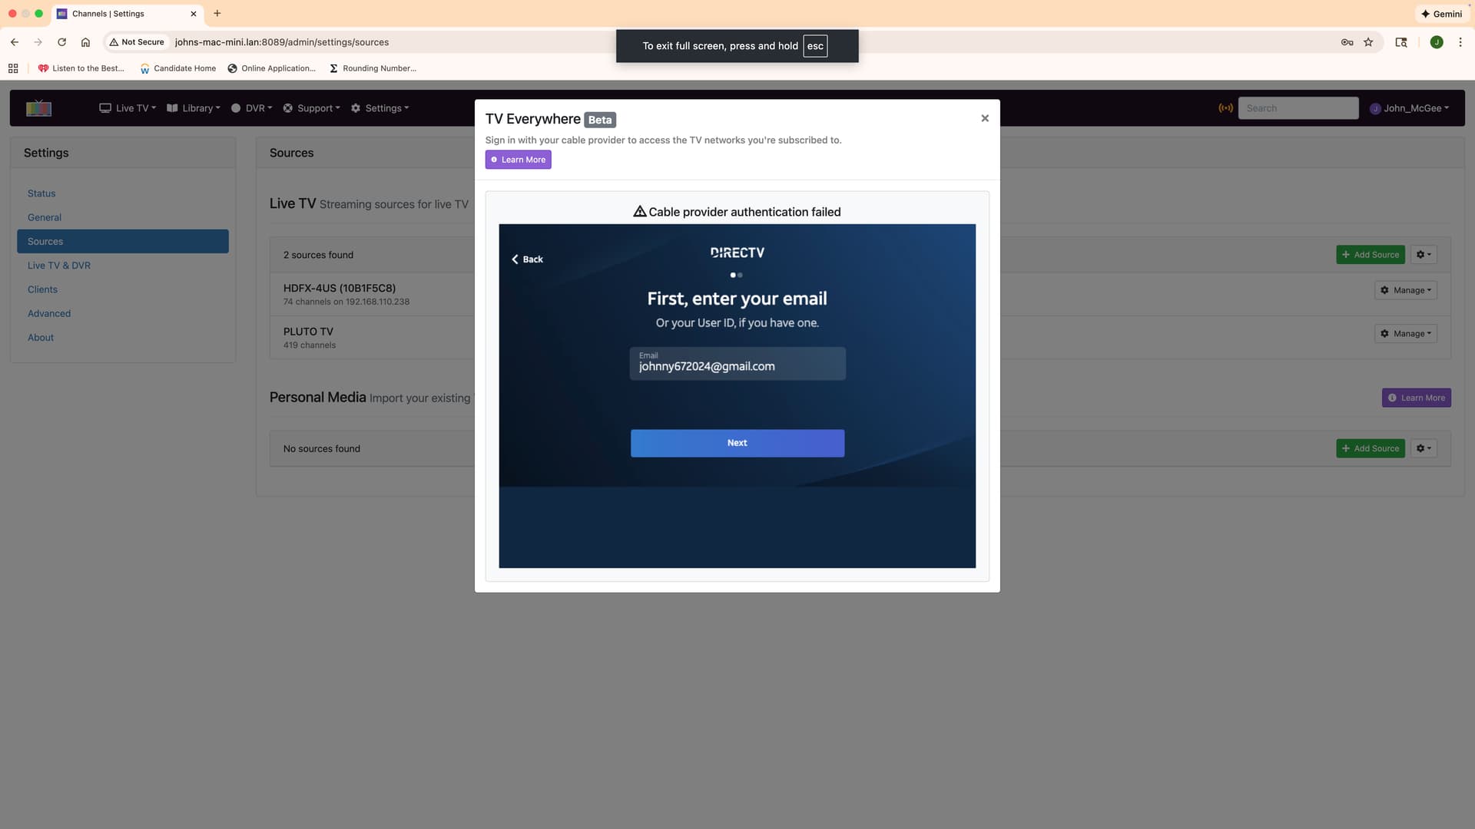The image size is (1475, 829).
Task: Click the orange broadcast signal icon
Action: pos(1225,108)
